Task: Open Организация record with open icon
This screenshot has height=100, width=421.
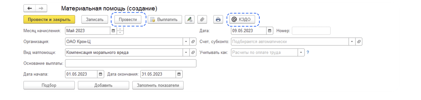Action: click(x=193, y=42)
